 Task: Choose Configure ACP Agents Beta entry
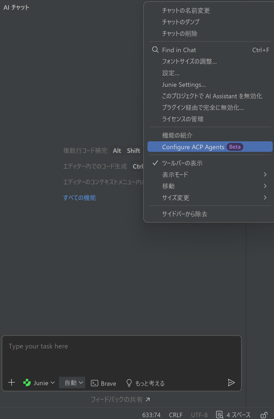click(x=210, y=147)
